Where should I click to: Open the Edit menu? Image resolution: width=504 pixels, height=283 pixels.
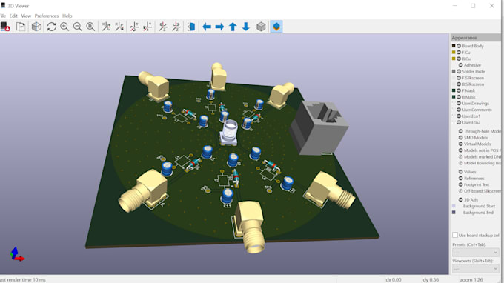pos(13,16)
